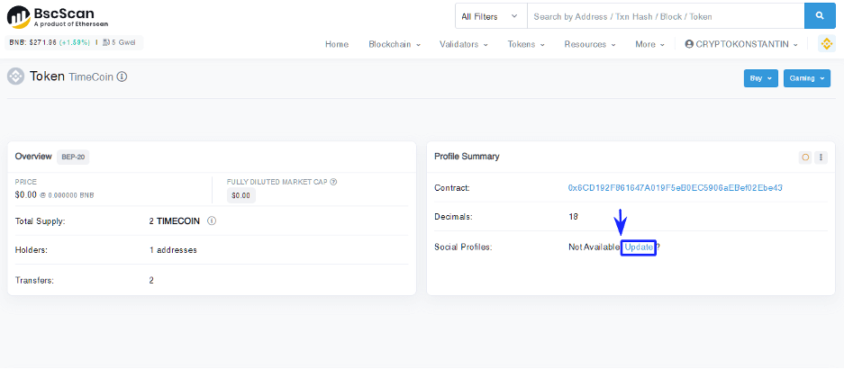Open the CRYPTOKONSTANTIN account dropdown
Screen dimensions: 844x369
[x=741, y=45]
